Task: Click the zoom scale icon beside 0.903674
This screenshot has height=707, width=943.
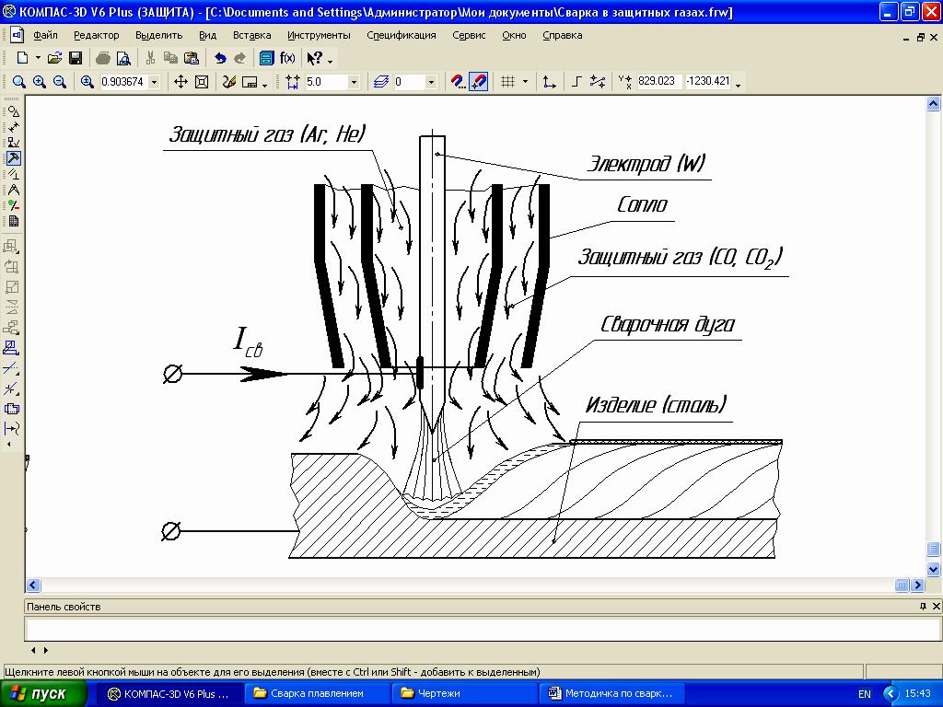Action: 87,81
